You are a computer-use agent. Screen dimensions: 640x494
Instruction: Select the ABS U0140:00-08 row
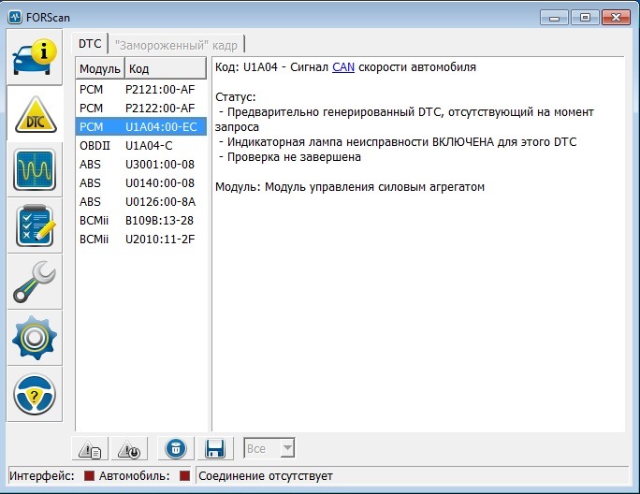coord(141,183)
